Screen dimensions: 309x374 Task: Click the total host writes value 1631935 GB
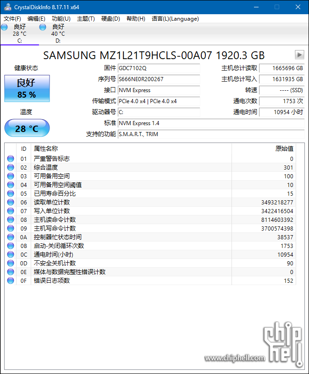(x=282, y=79)
